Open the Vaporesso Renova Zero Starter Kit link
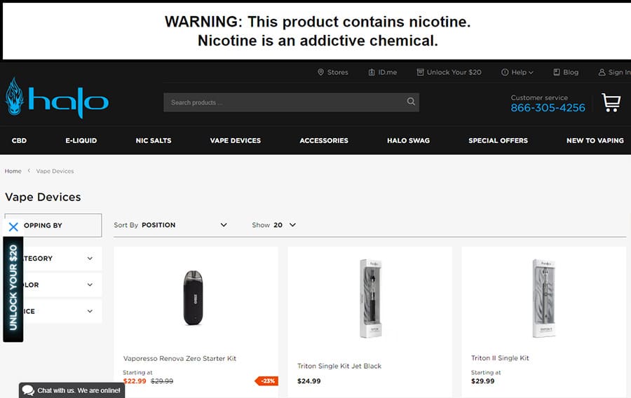Image resolution: width=631 pixels, height=398 pixels. [x=179, y=358]
